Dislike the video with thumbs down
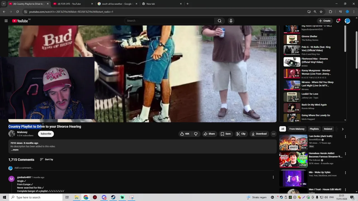The height and width of the screenshot is (201, 358). [196, 134]
